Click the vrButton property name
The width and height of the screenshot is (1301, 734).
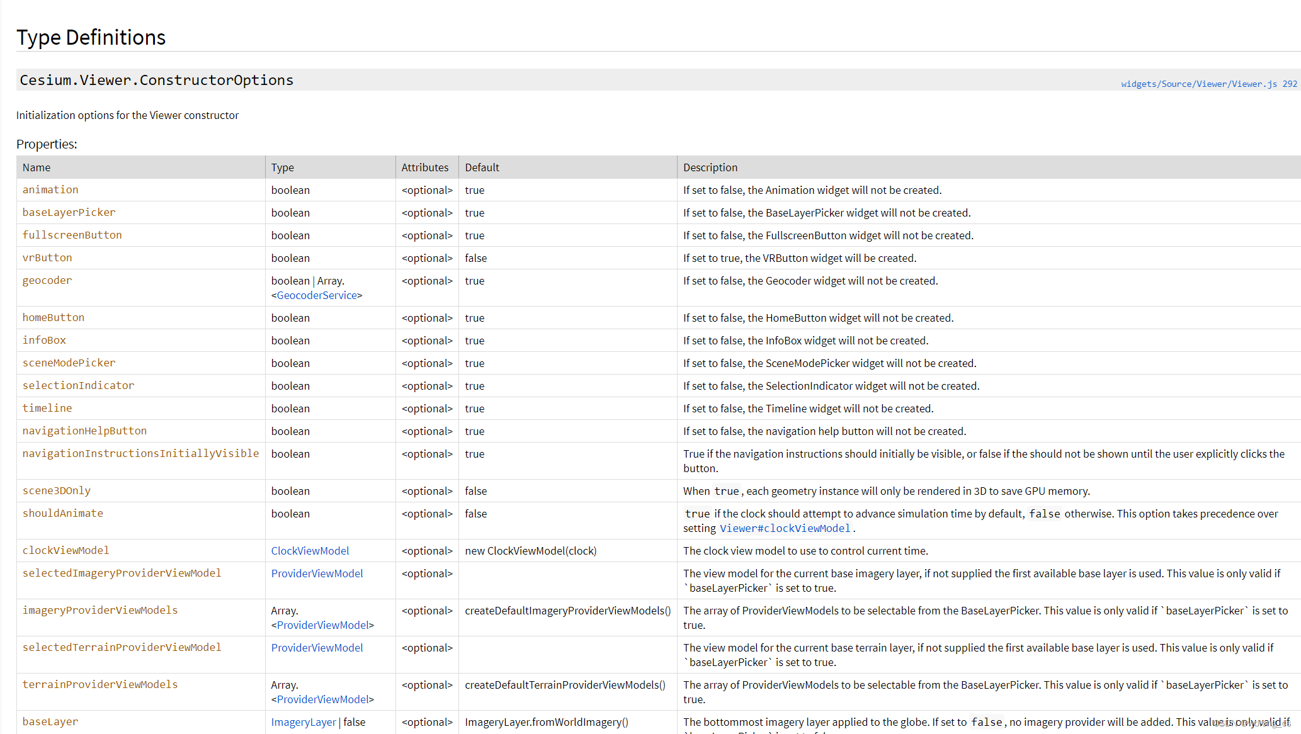[47, 257]
